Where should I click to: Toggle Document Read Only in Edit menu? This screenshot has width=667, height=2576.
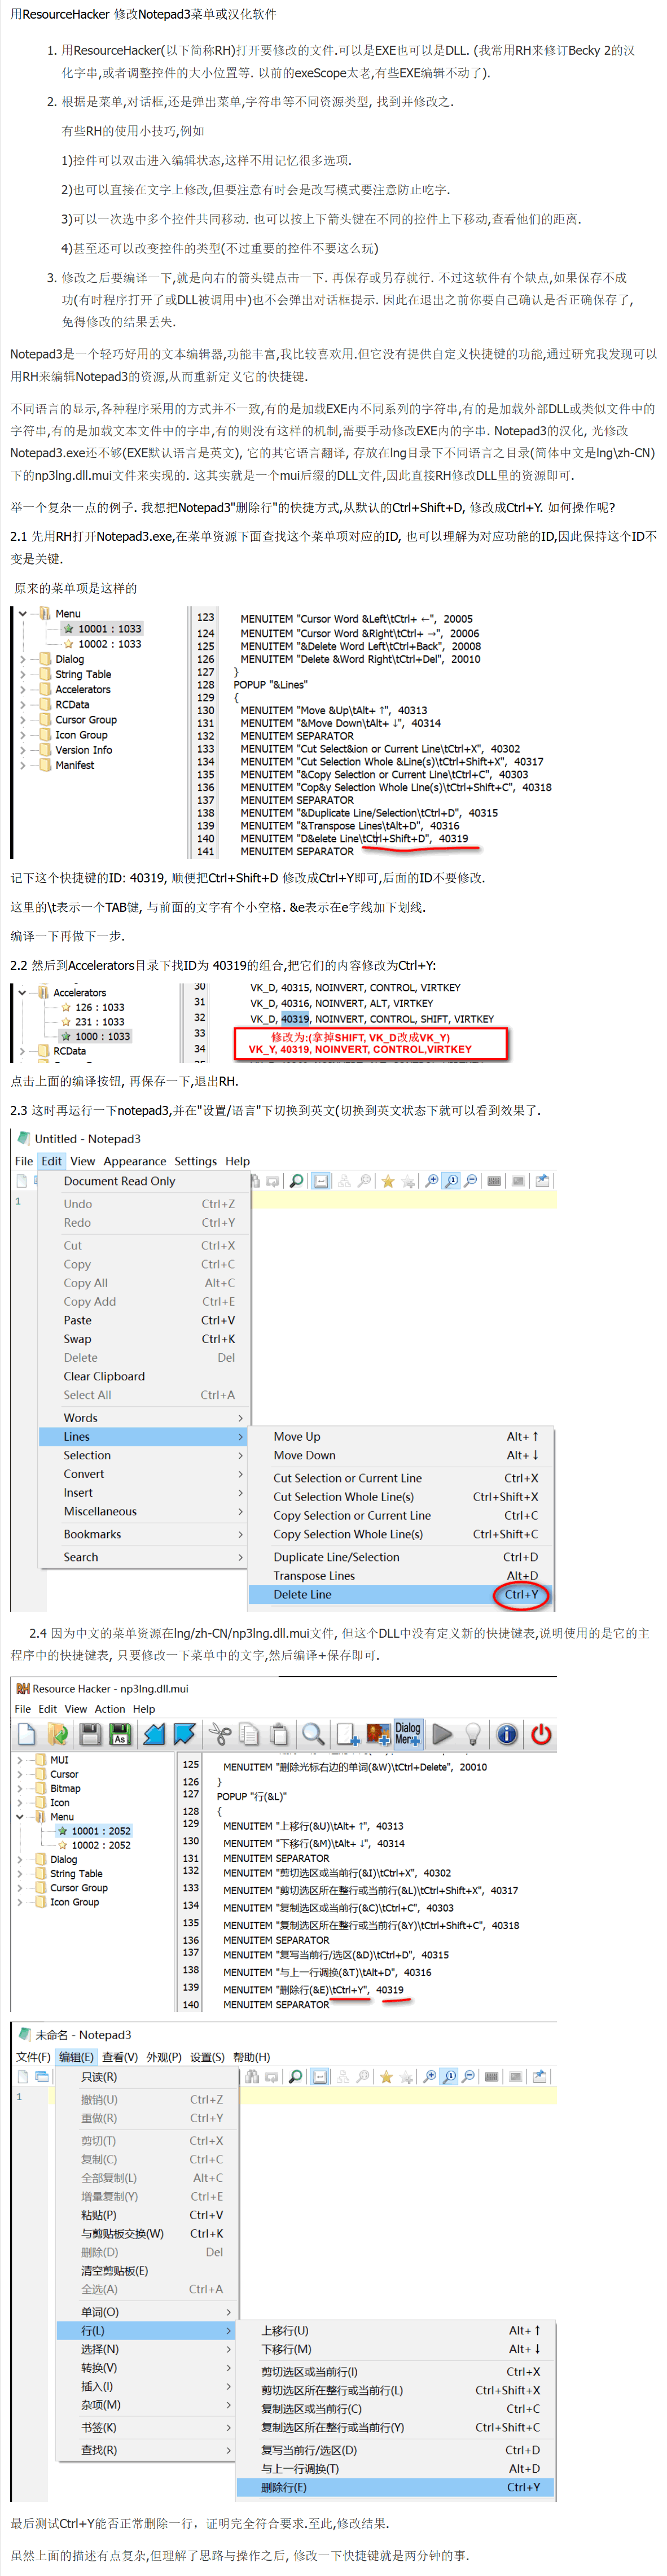[143, 1181]
